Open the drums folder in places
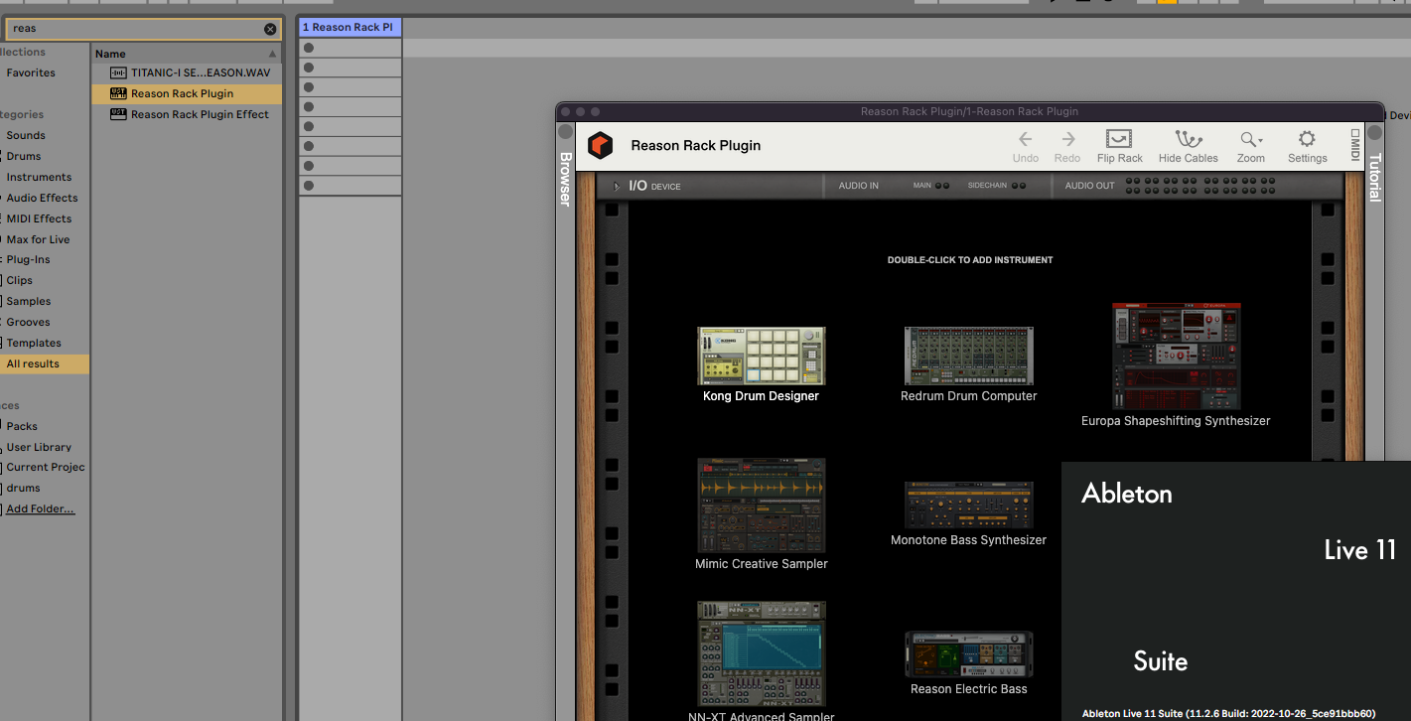Image resolution: width=1411 pixels, height=721 pixels. pos(23,488)
